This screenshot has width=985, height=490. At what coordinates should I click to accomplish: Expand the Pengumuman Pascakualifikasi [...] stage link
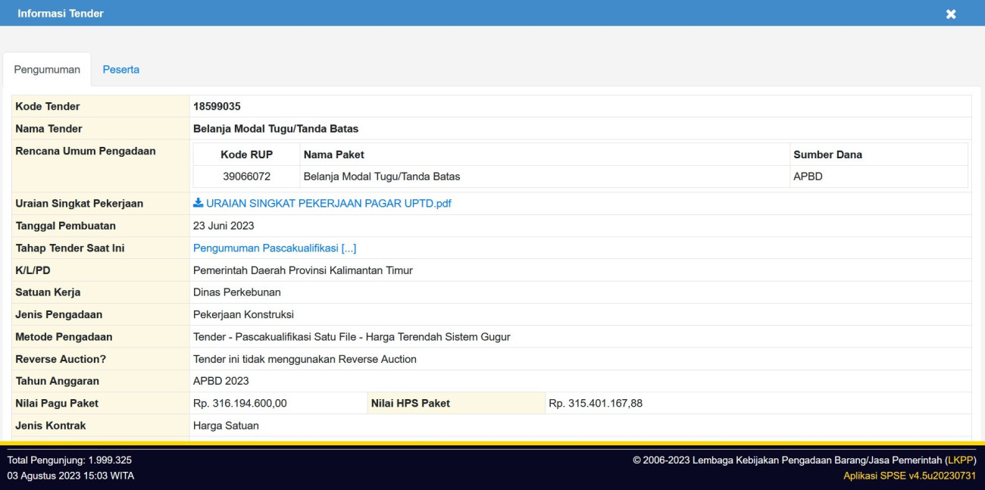[274, 248]
